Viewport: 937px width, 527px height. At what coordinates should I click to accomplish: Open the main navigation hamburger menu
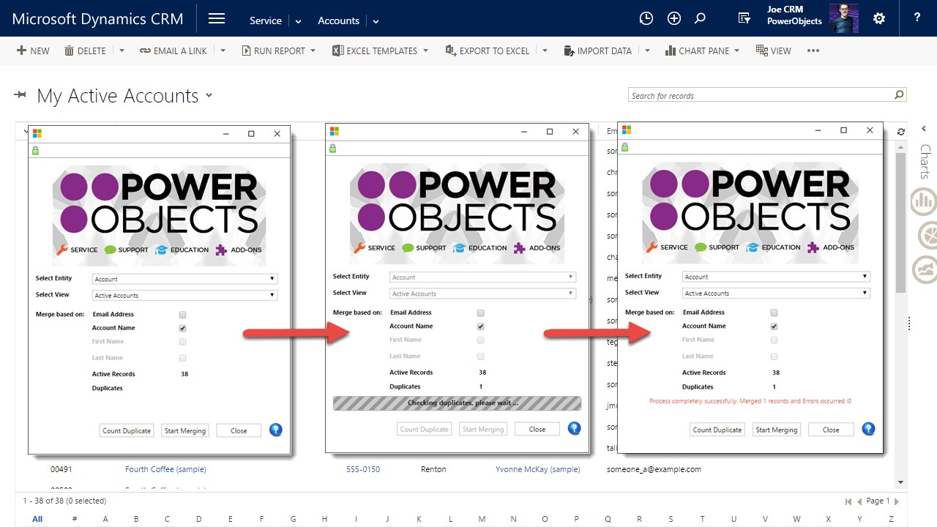point(217,19)
